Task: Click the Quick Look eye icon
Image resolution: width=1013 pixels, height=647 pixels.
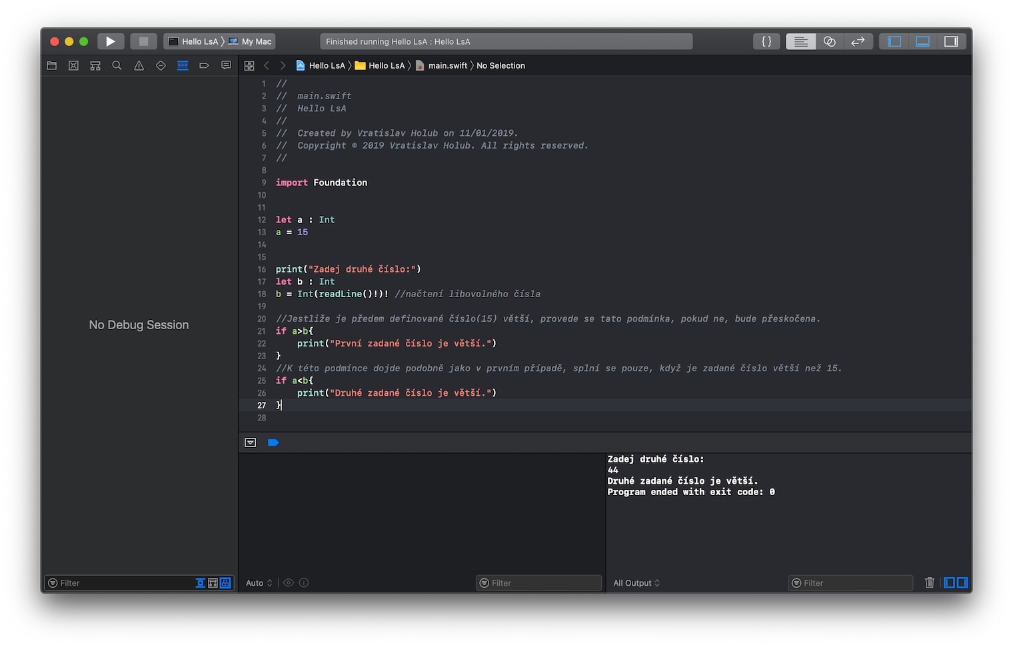Action: [289, 583]
